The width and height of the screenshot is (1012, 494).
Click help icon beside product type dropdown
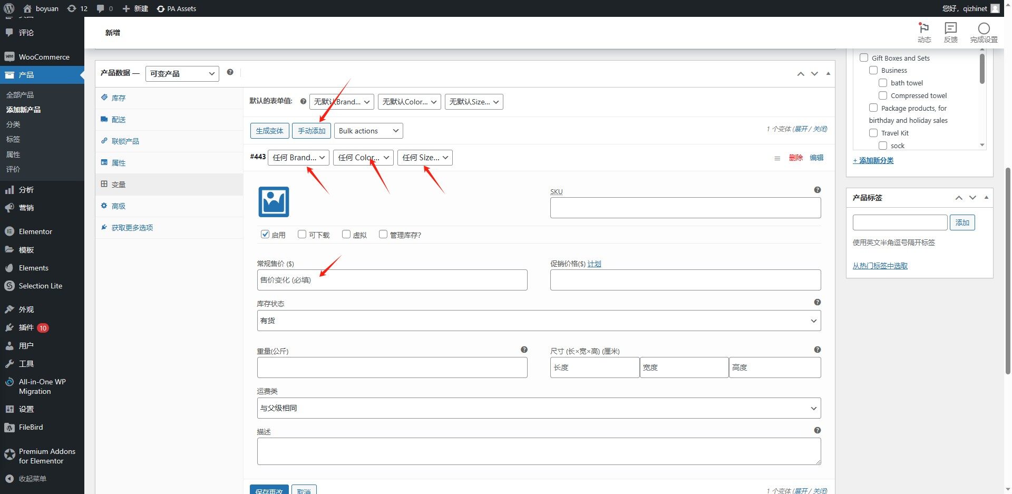(230, 72)
